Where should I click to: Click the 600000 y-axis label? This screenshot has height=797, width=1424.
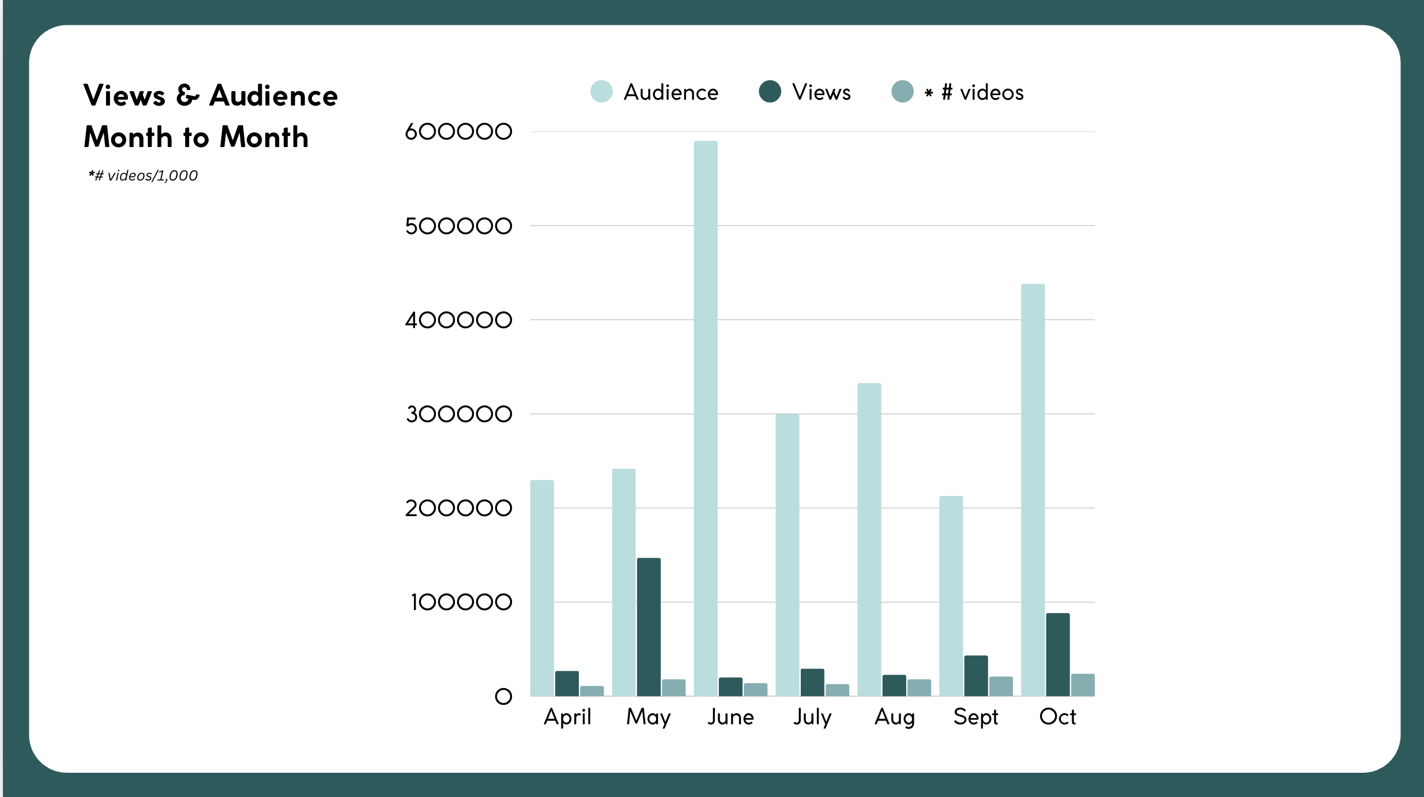pyautogui.click(x=458, y=131)
